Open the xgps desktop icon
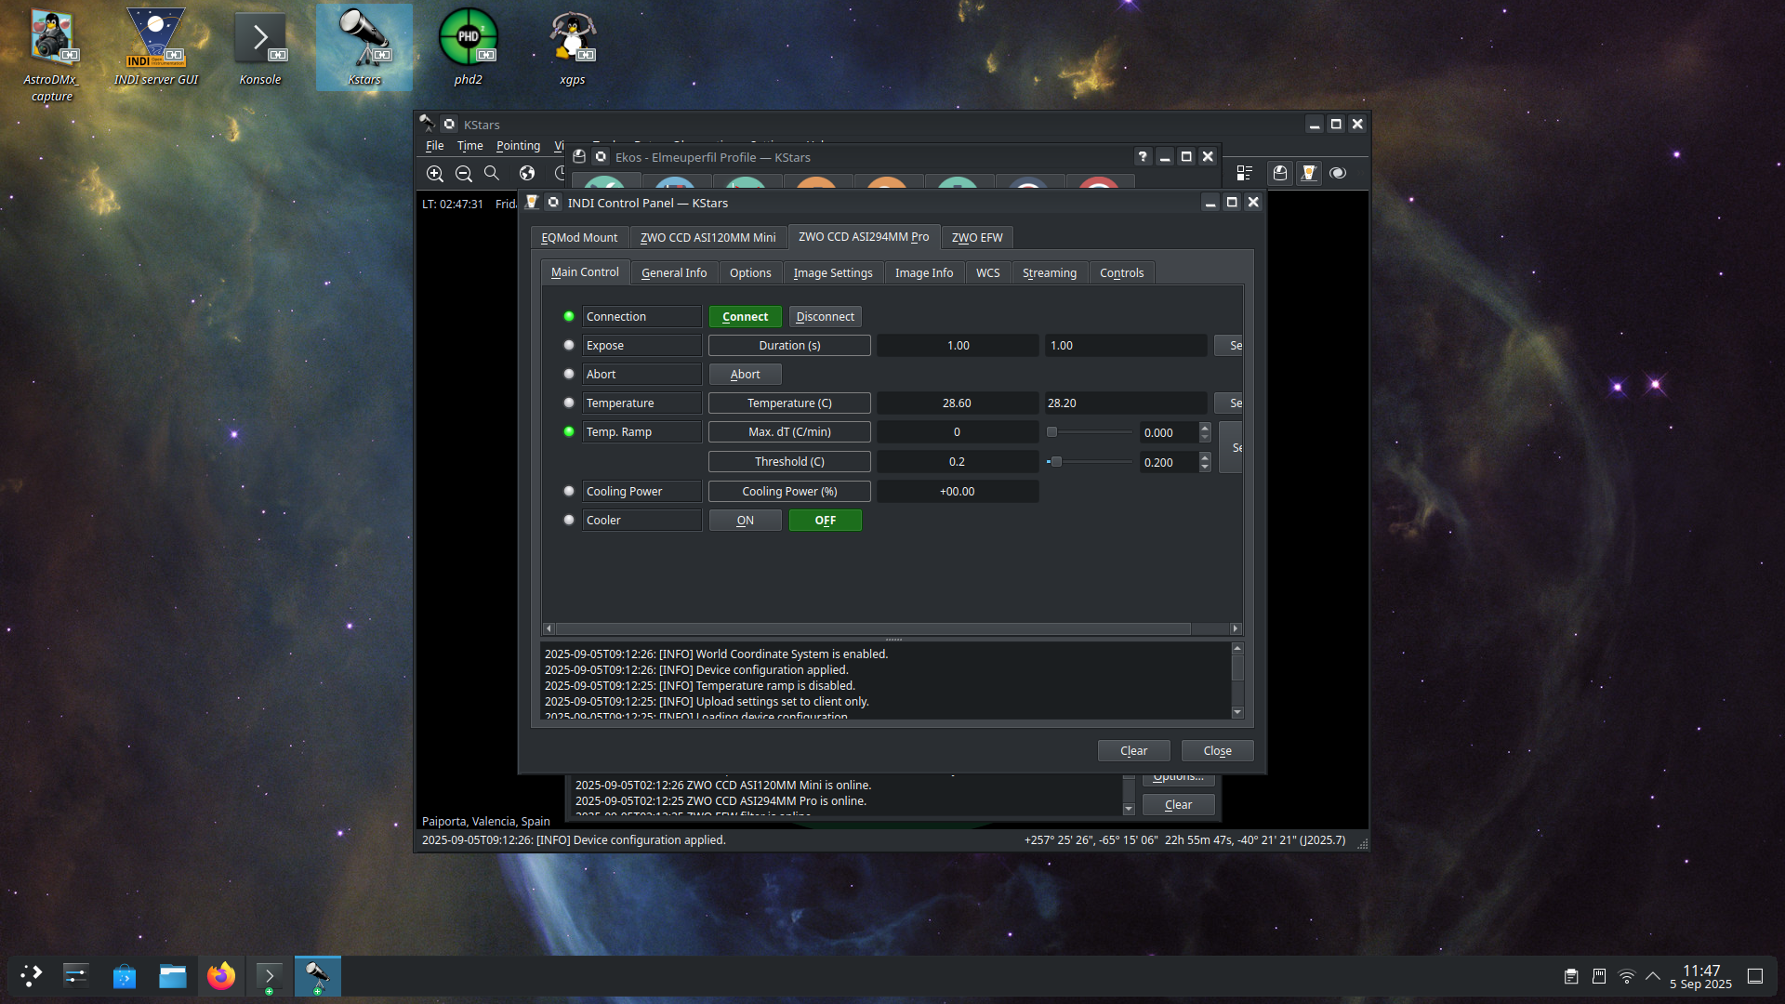This screenshot has height=1004, width=1785. (573, 46)
